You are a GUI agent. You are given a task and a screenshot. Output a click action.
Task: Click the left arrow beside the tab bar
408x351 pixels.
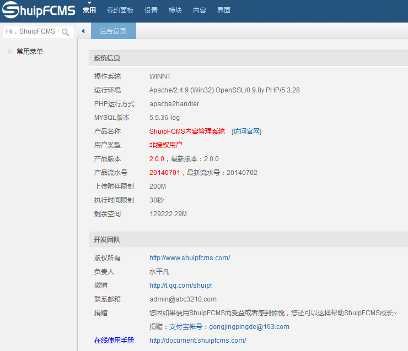pyautogui.click(x=83, y=31)
